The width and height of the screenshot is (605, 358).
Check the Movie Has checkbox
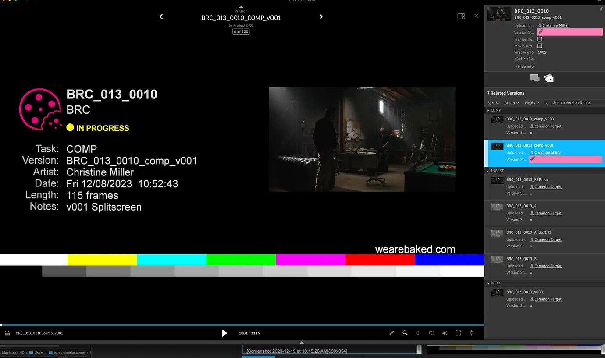point(540,46)
